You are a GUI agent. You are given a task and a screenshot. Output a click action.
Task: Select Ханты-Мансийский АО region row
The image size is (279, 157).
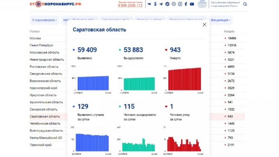46,138
